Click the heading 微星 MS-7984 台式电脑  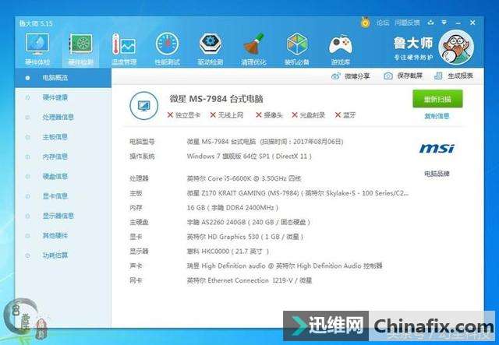point(217,99)
